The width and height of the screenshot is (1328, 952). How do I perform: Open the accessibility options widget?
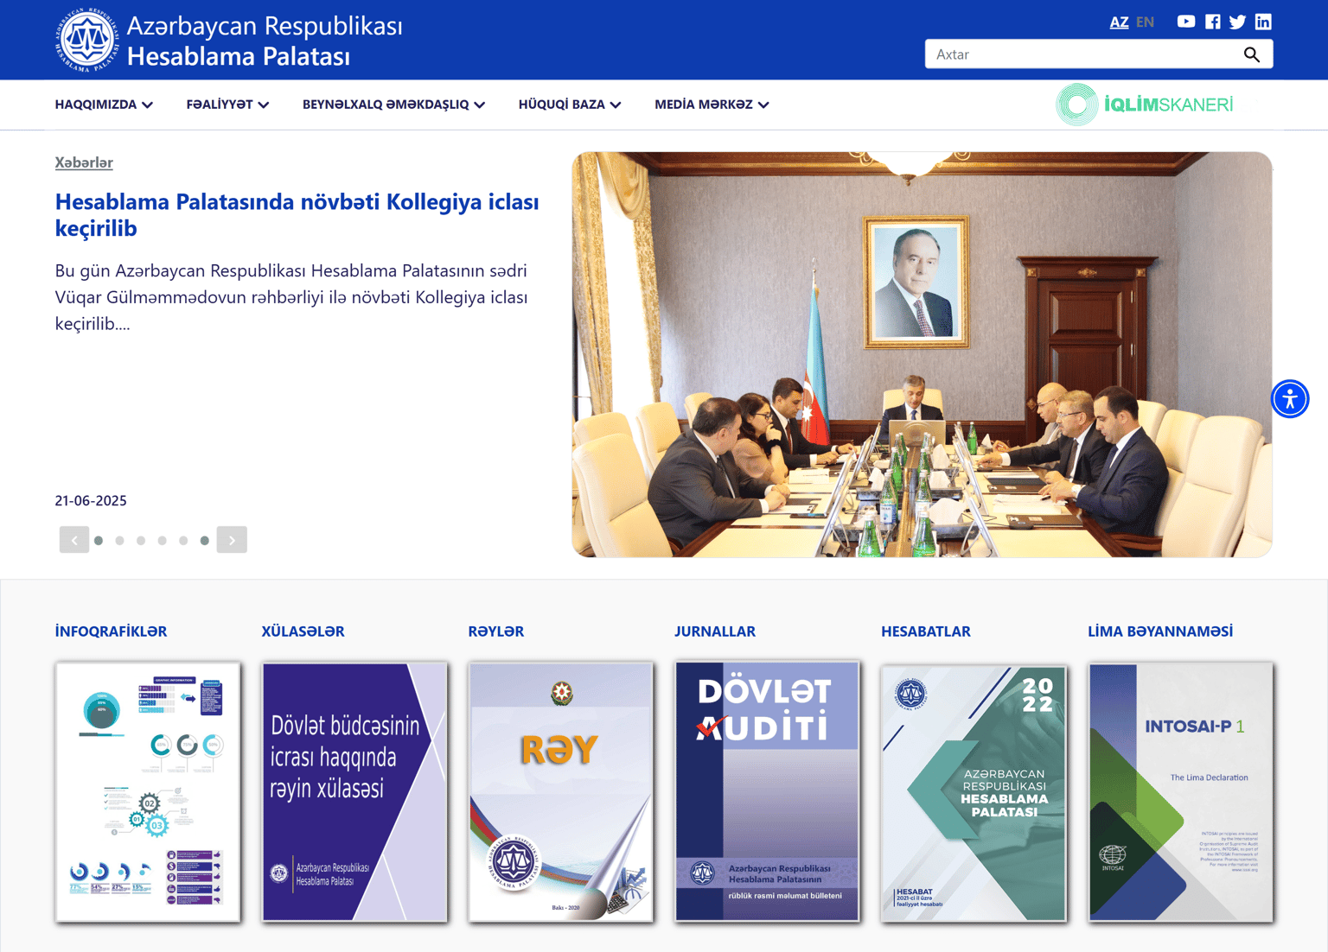click(1289, 399)
